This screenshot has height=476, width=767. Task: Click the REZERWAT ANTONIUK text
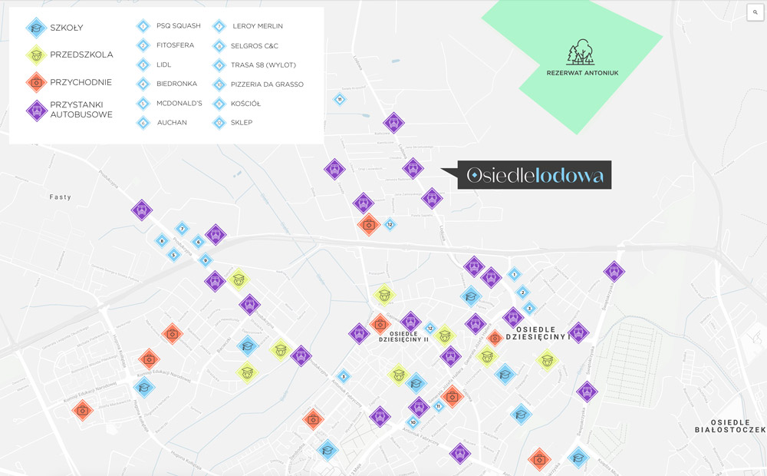tap(582, 73)
